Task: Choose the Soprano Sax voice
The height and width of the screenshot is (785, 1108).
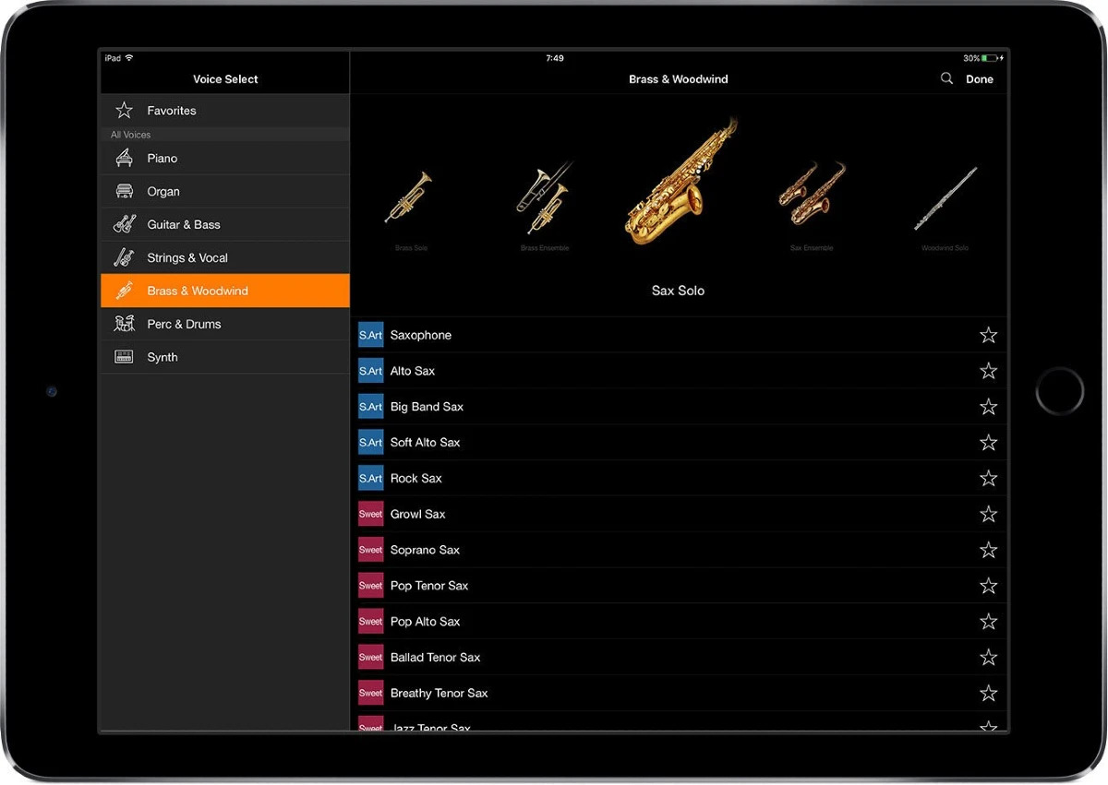Action: point(425,550)
